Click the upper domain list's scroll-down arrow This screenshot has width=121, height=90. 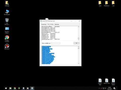point(78,40)
